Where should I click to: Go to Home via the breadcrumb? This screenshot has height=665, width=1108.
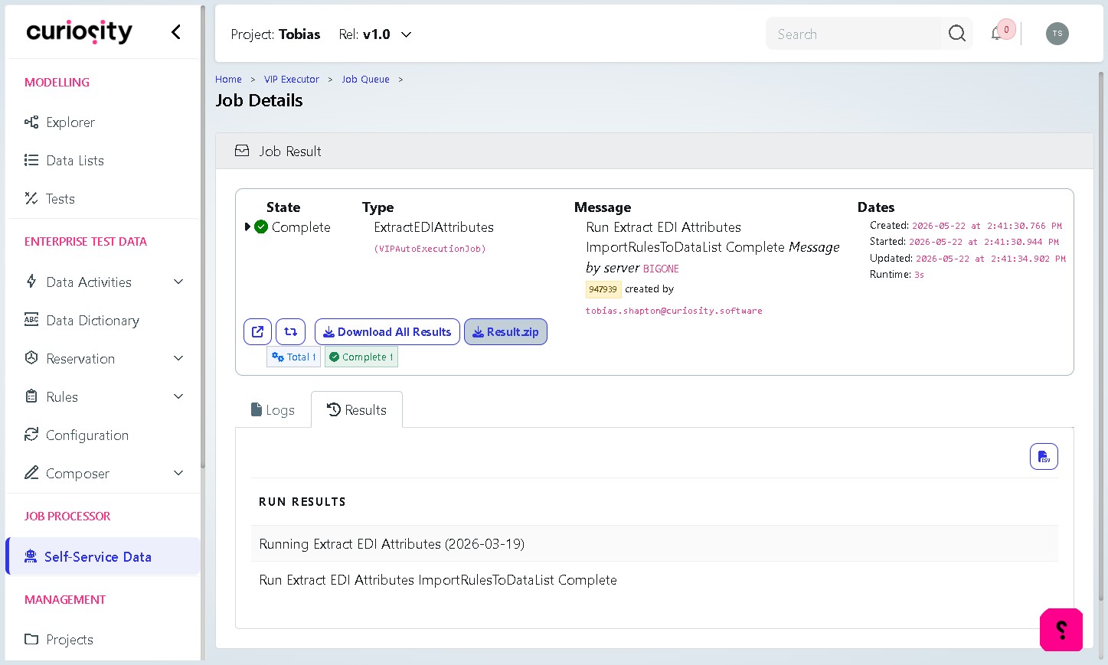[x=228, y=80]
